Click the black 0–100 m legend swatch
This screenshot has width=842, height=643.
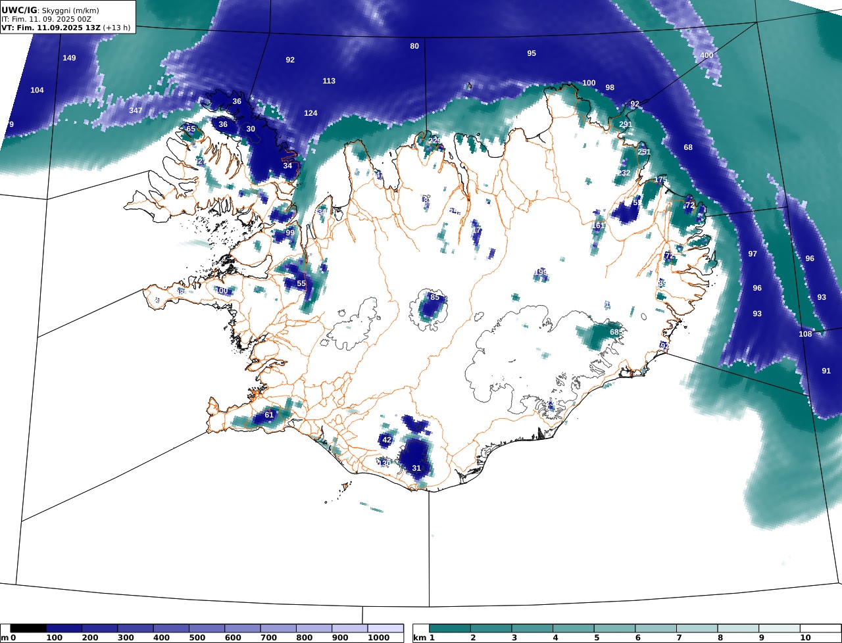point(28,629)
